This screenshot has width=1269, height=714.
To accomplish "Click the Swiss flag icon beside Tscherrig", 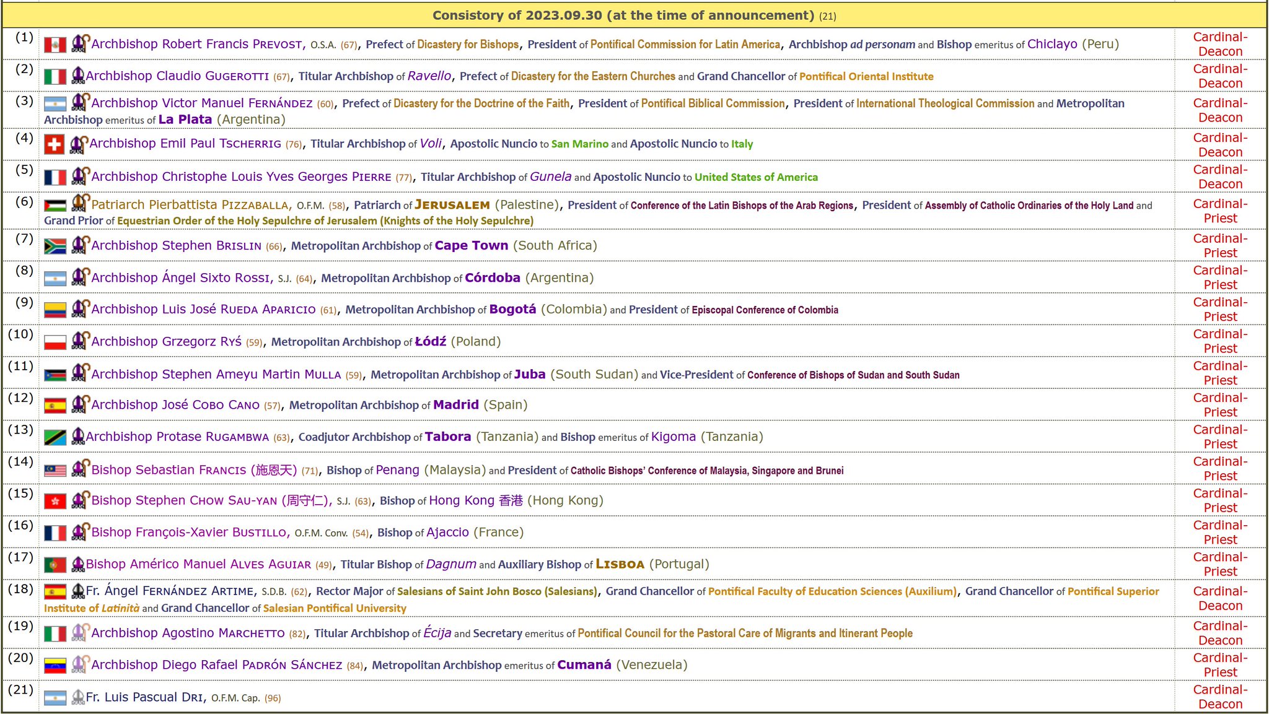I will coord(55,144).
